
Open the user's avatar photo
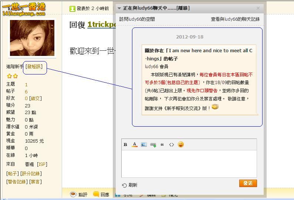coord(32,38)
